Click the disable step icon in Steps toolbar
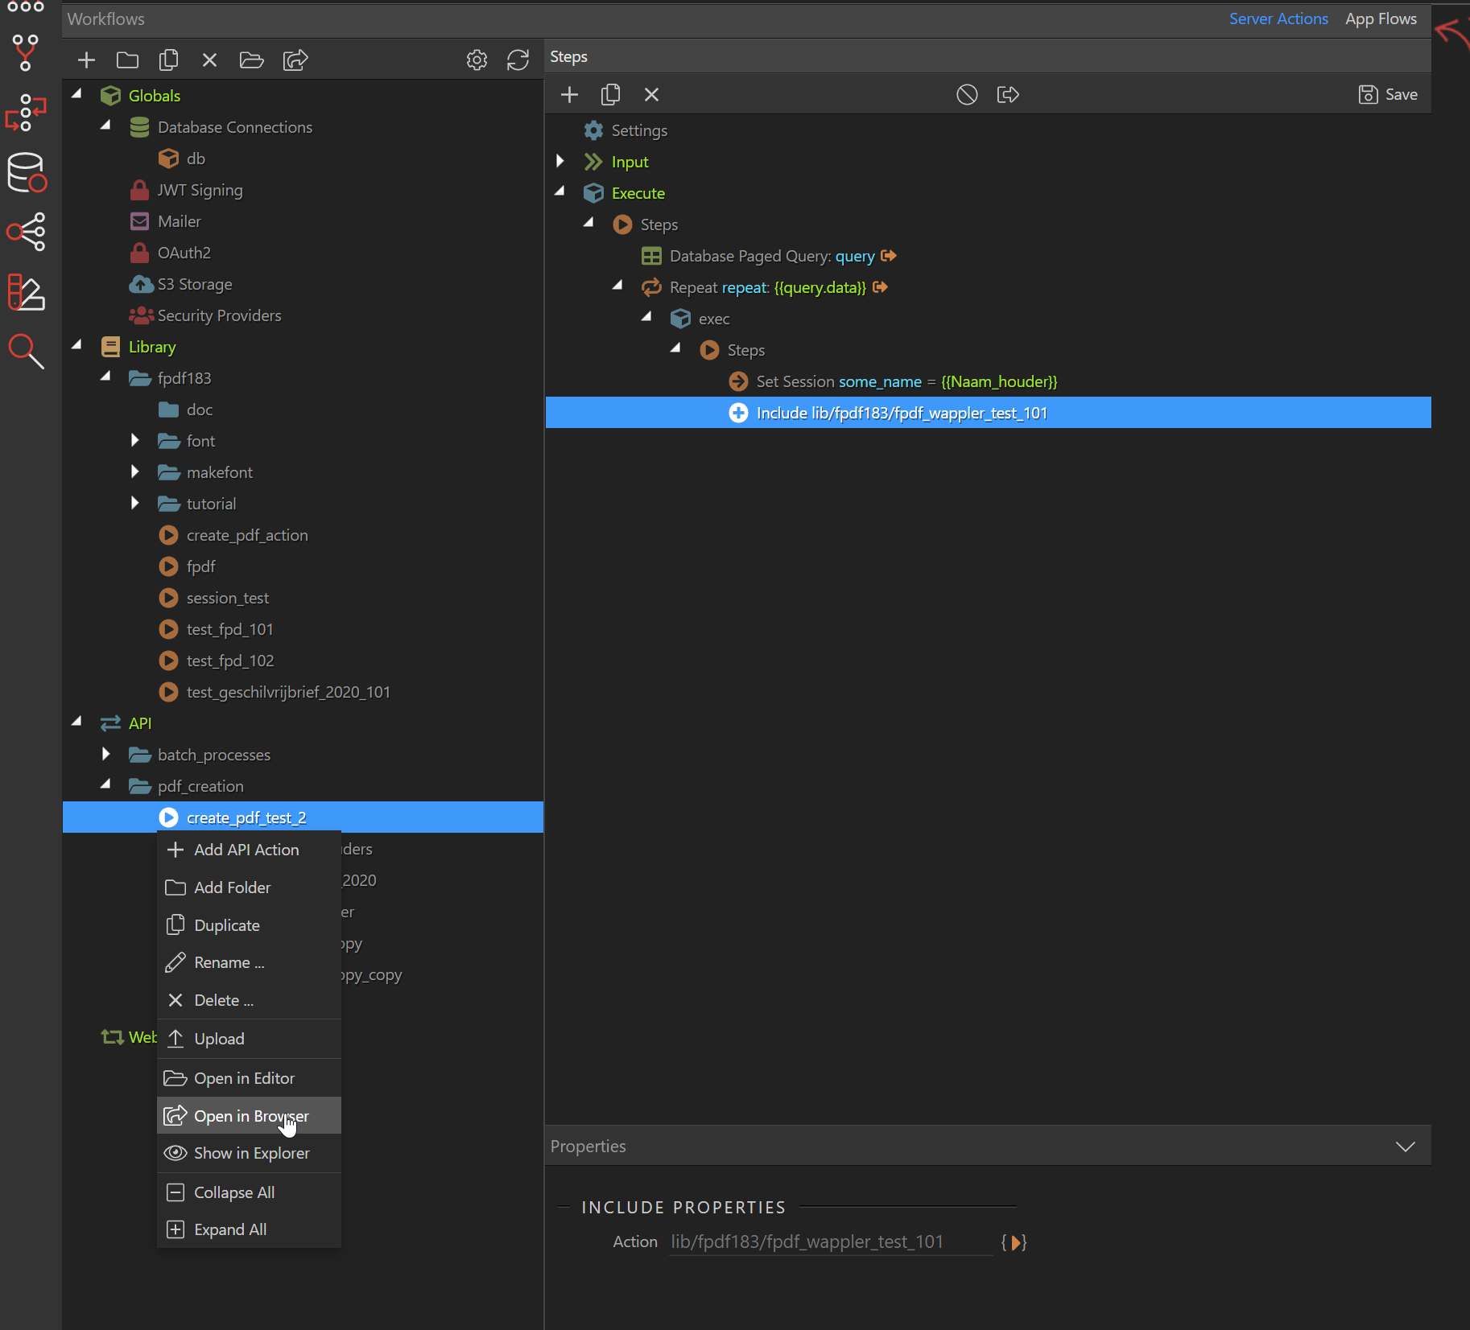The image size is (1470, 1330). 966,95
